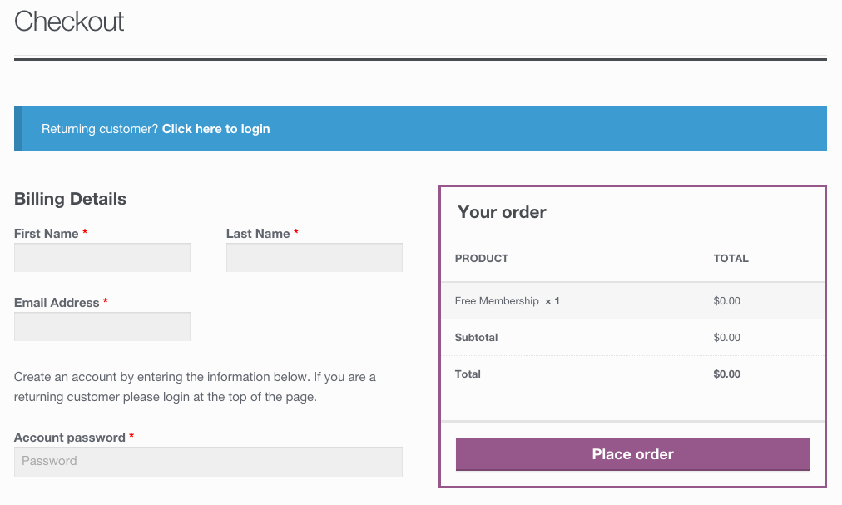
Task: Open the Click here to login link
Action: pyautogui.click(x=215, y=129)
